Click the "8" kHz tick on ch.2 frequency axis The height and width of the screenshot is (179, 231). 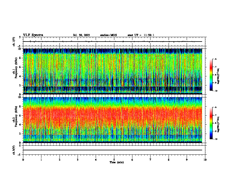(x=20, y=106)
